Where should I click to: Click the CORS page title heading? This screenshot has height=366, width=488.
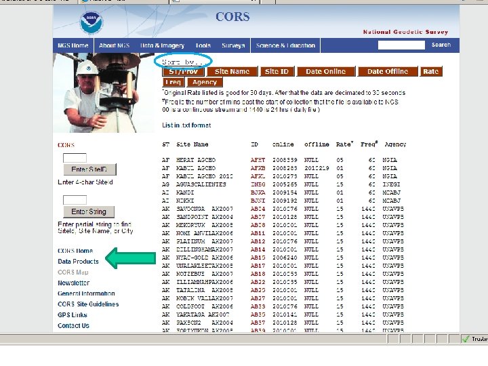232,17
